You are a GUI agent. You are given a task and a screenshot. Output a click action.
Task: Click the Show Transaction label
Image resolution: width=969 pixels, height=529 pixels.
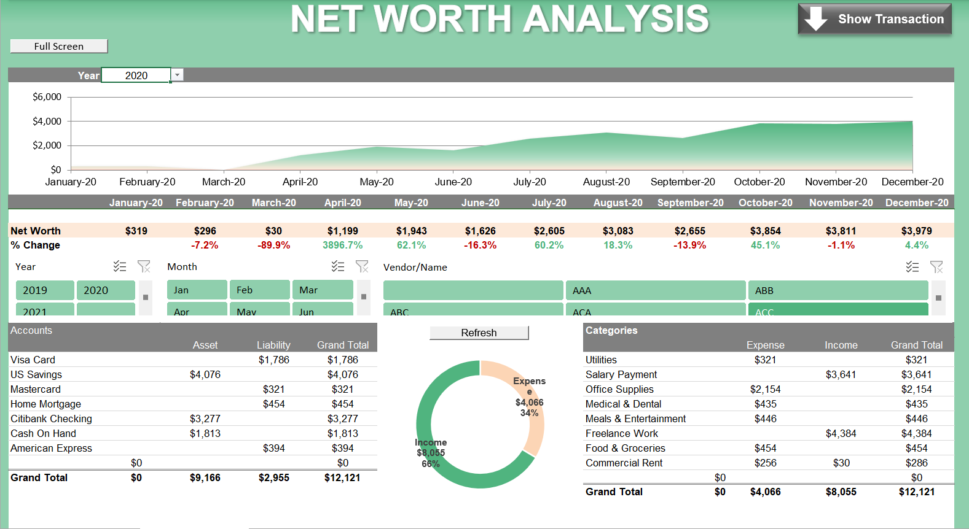(891, 19)
